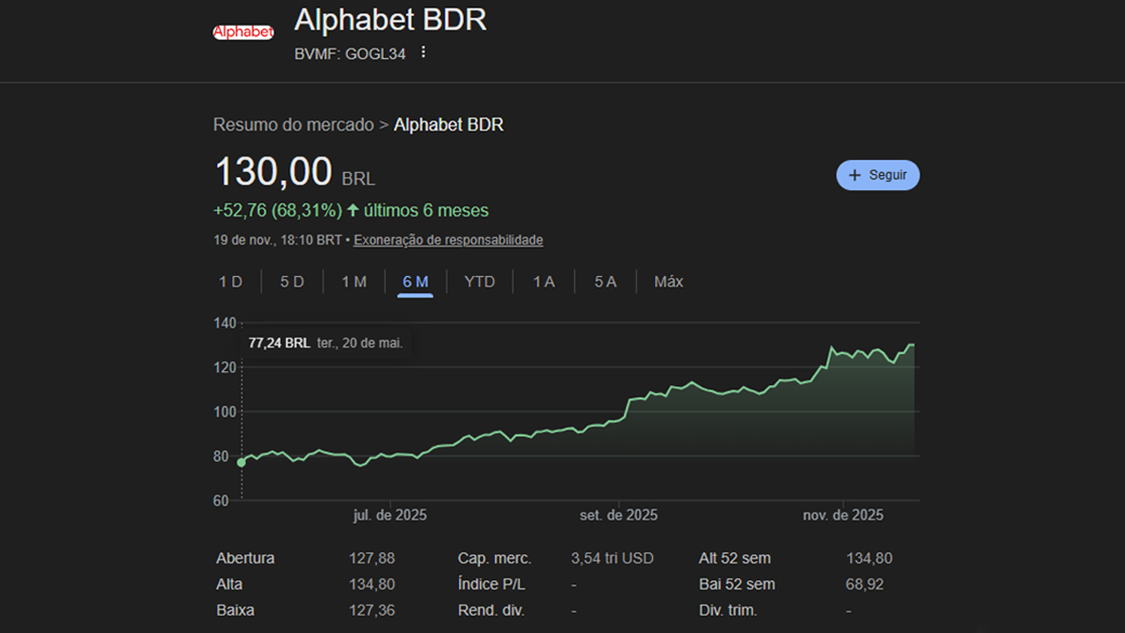Open the Exoneração de responsabilidade link
1125x633 pixels.
pos(448,240)
